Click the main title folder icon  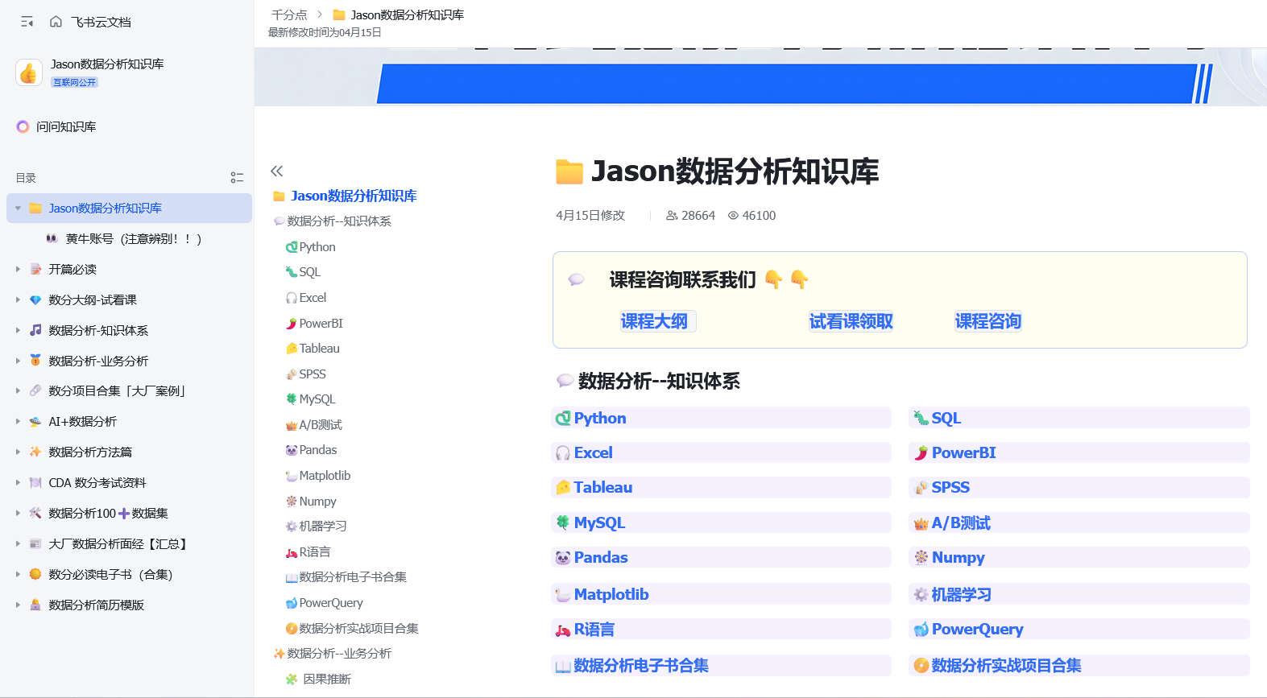pos(569,171)
